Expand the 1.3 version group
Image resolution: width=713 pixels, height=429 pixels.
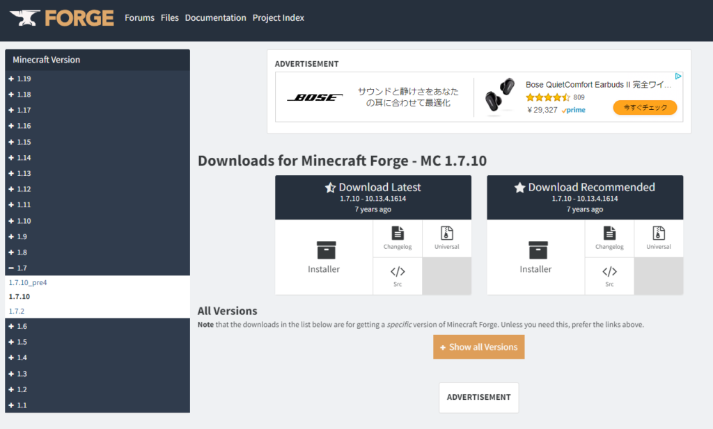[97, 373]
